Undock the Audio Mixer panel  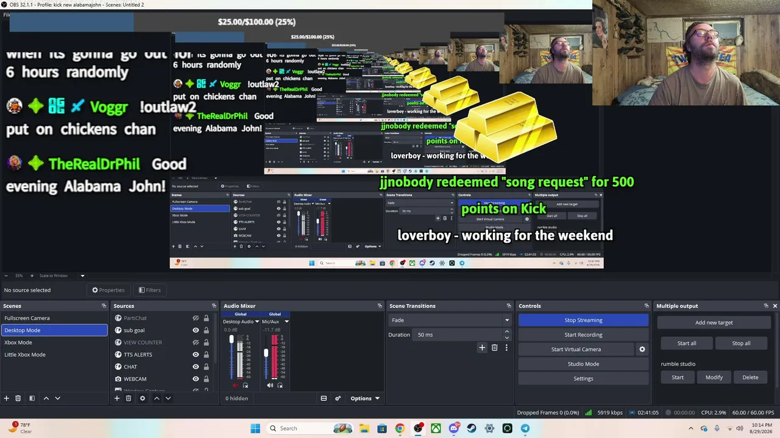coord(380,306)
